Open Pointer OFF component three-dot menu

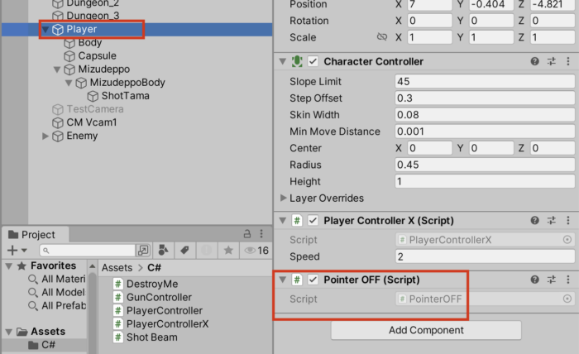click(567, 280)
